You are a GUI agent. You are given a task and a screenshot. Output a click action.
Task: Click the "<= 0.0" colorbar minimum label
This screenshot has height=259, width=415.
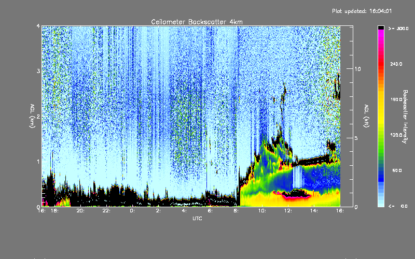(x=398, y=206)
